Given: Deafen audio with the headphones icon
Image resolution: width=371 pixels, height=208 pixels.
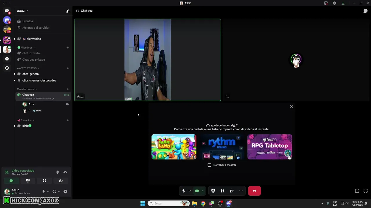Looking at the screenshot, I should [54, 192].
